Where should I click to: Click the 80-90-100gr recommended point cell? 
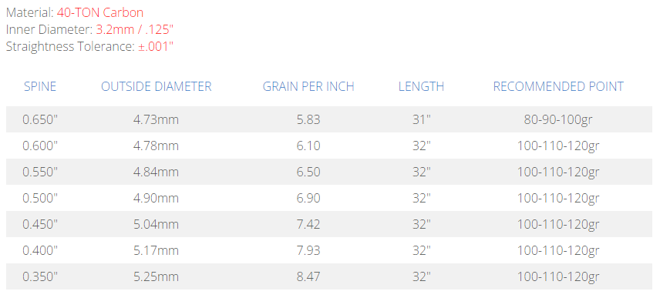coord(558,120)
